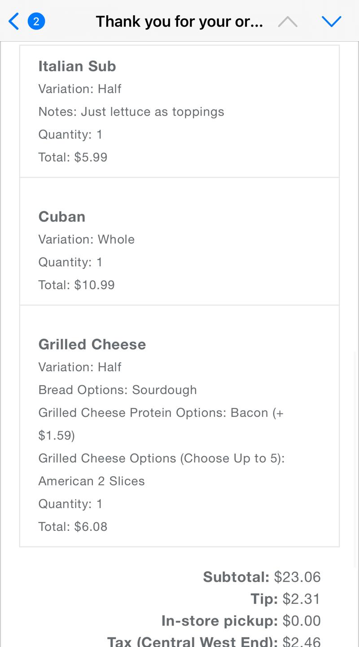The height and width of the screenshot is (647, 359).
Task: Select the Cuban item heading
Action: (x=62, y=217)
